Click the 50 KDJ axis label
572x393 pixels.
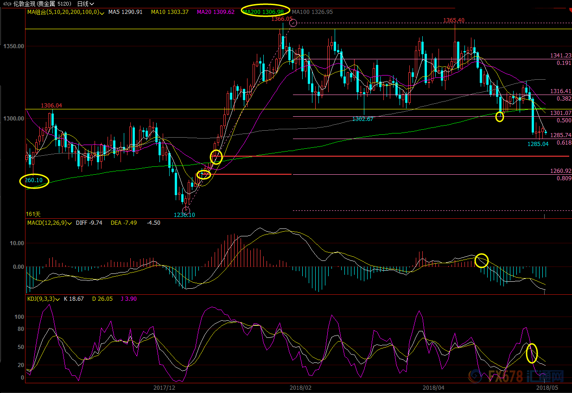20,347
